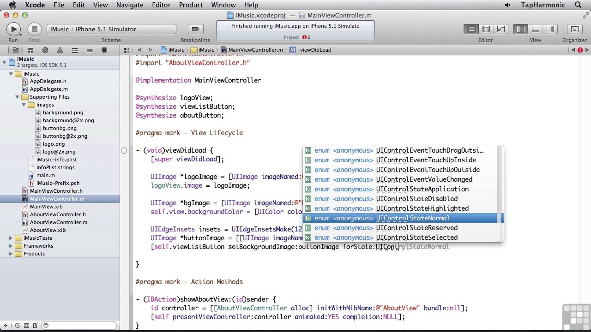Click the add file plus button
This screenshot has width=591, height=332.
[5, 326]
